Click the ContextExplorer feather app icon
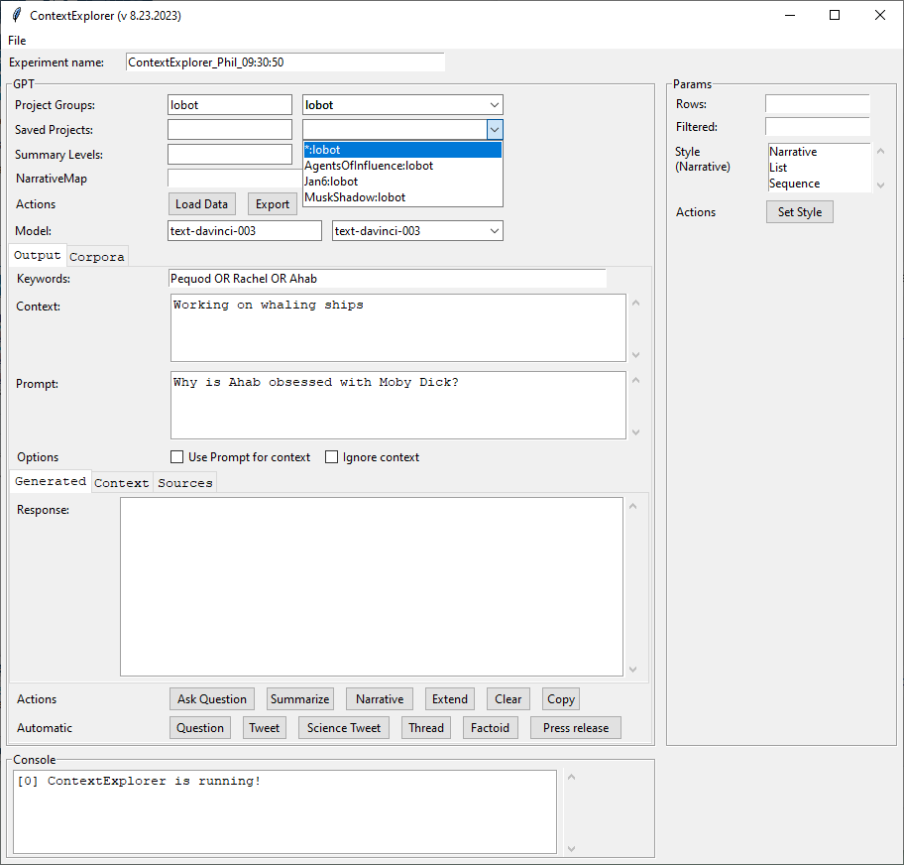This screenshot has width=904, height=865. coord(16,15)
